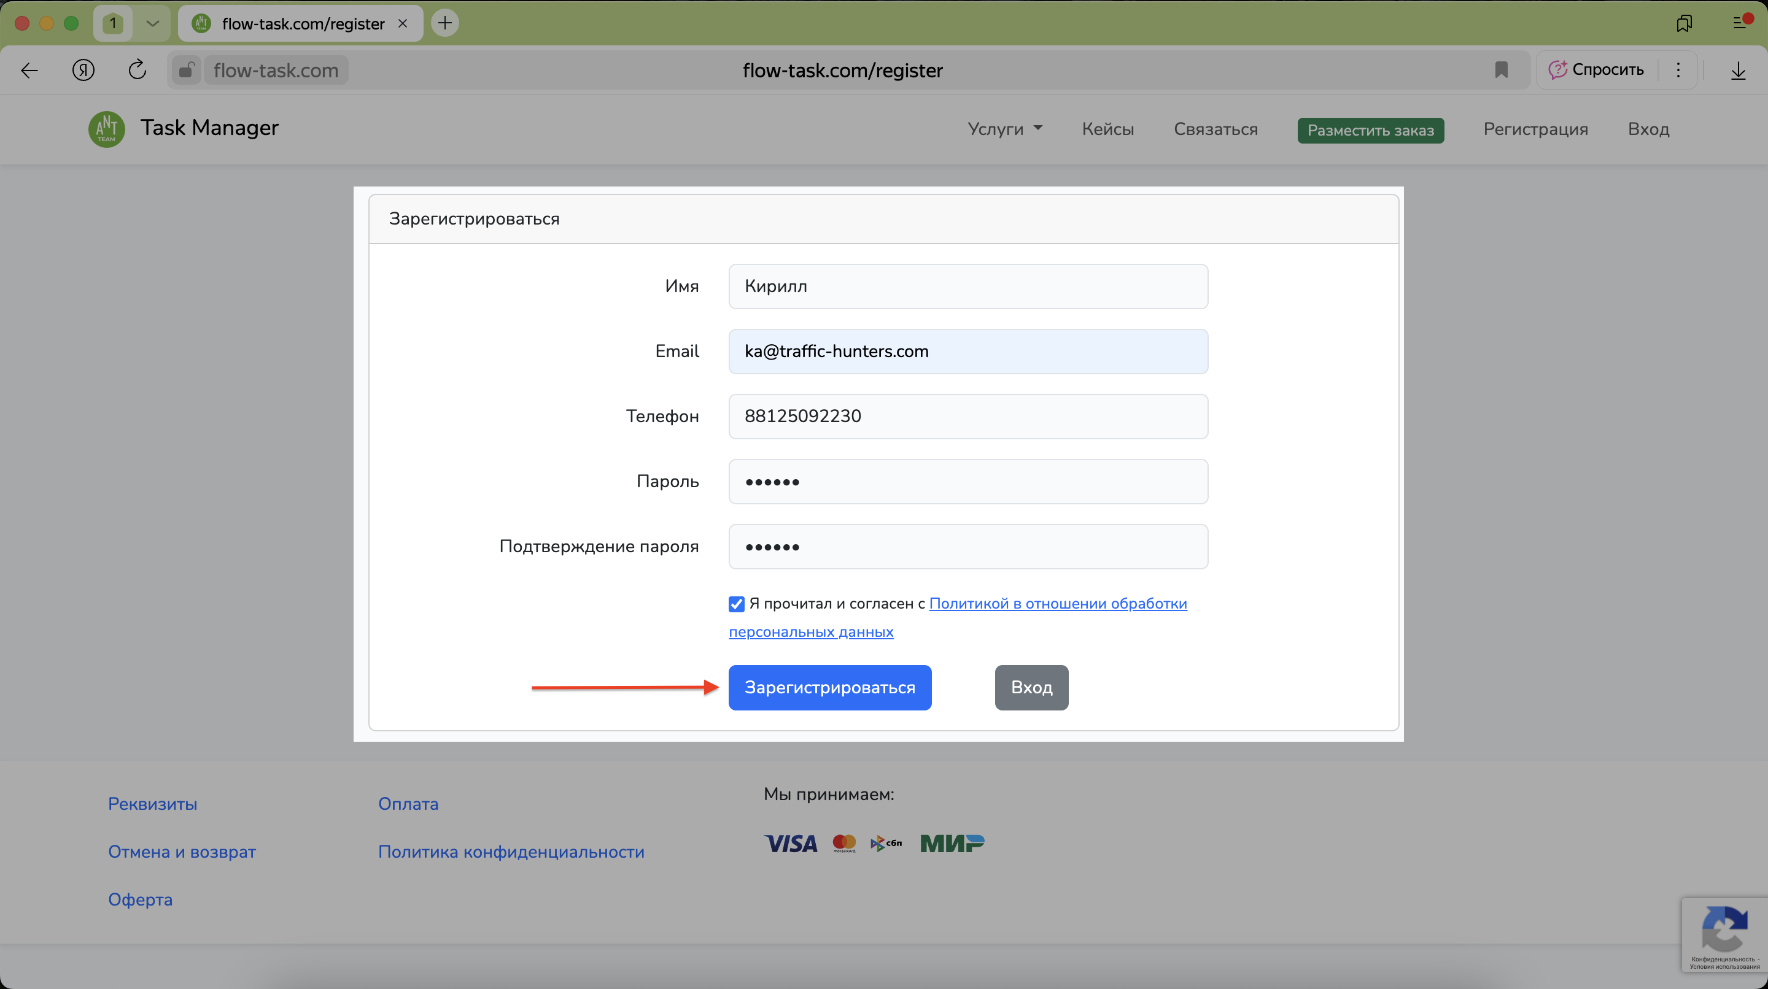Click the green Разместить заказ button

click(1370, 130)
